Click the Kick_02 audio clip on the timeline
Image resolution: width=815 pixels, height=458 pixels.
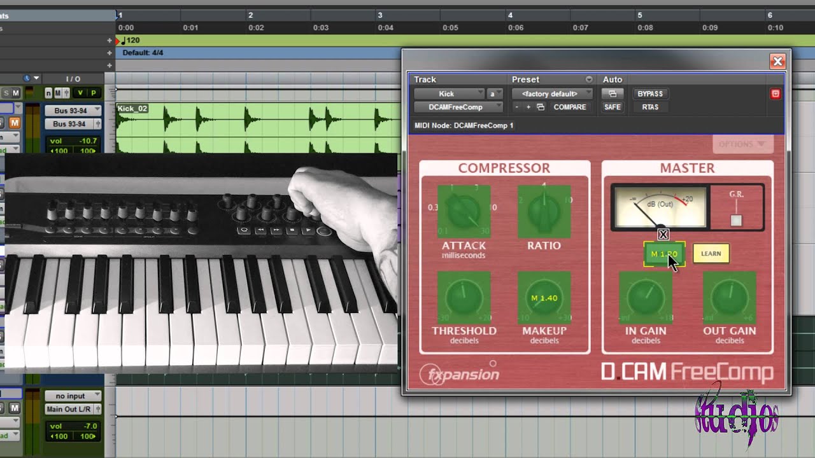[258, 127]
